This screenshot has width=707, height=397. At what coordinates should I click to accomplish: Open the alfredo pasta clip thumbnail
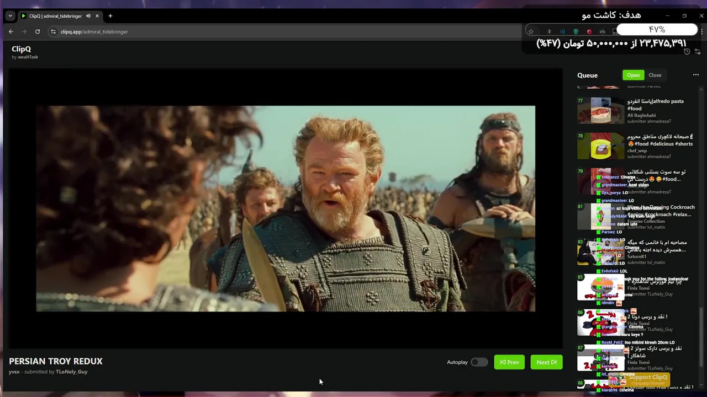pyautogui.click(x=601, y=111)
